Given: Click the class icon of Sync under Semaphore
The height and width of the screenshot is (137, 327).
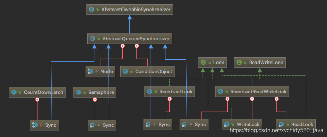Looking at the screenshot, I should point(92,125).
